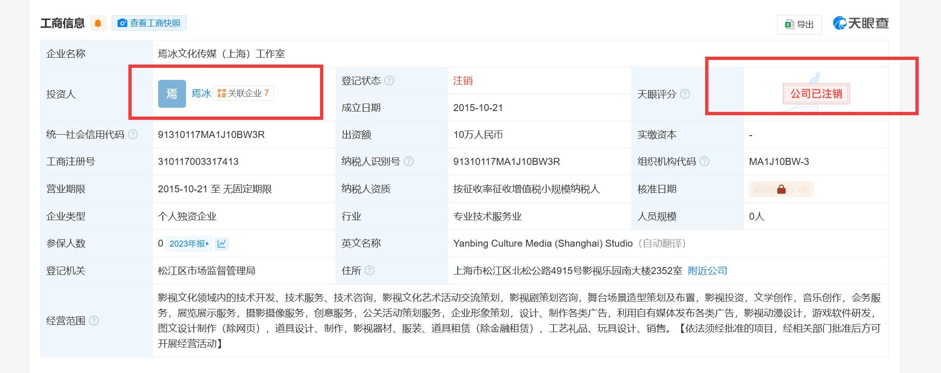The height and width of the screenshot is (373, 941).
Task: Click 按征收率征收增值税小规模纳税人 taxpayer qualification
Action: (527, 189)
